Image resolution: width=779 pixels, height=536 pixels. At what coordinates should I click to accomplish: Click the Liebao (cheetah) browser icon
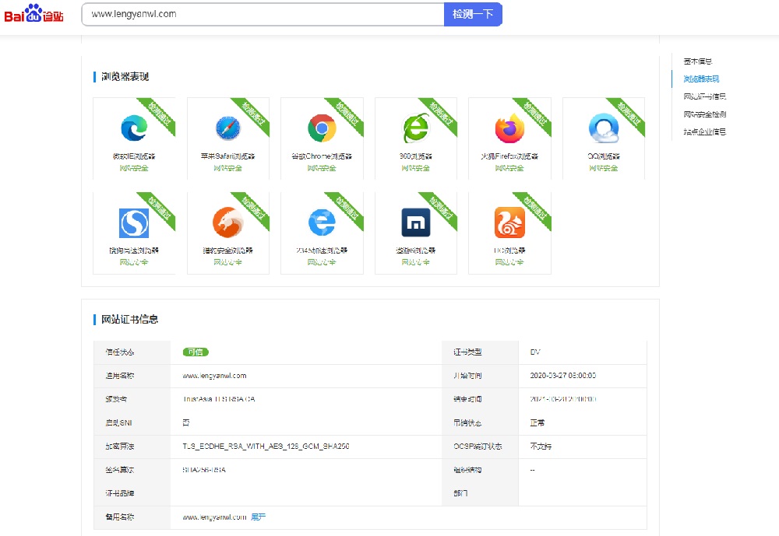pyautogui.click(x=228, y=222)
